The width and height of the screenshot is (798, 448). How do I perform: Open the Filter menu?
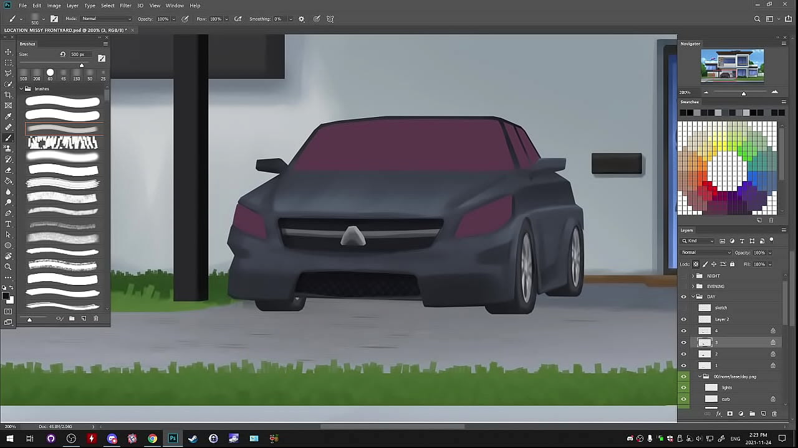pyautogui.click(x=125, y=6)
